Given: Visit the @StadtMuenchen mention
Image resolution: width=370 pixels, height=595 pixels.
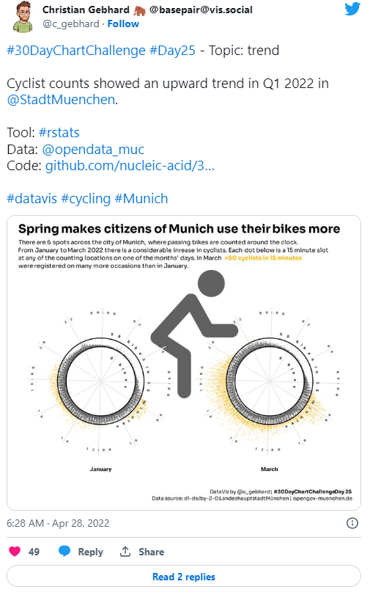Looking at the screenshot, I should click(x=62, y=100).
